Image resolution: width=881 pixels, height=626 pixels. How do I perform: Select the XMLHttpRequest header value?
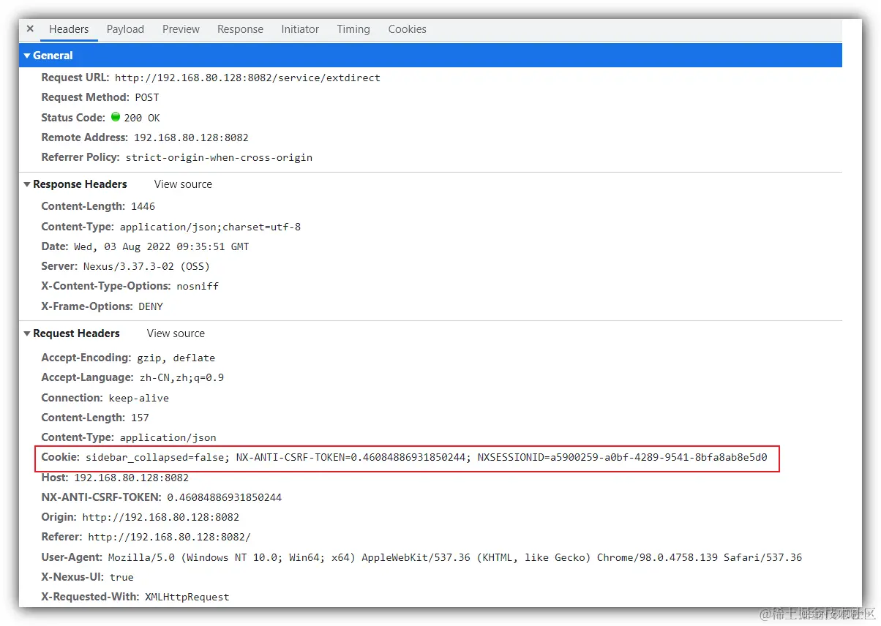pos(187,597)
